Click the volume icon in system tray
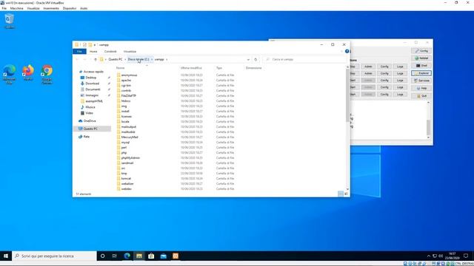The width and height of the screenshot is (474, 266). click(441, 256)
